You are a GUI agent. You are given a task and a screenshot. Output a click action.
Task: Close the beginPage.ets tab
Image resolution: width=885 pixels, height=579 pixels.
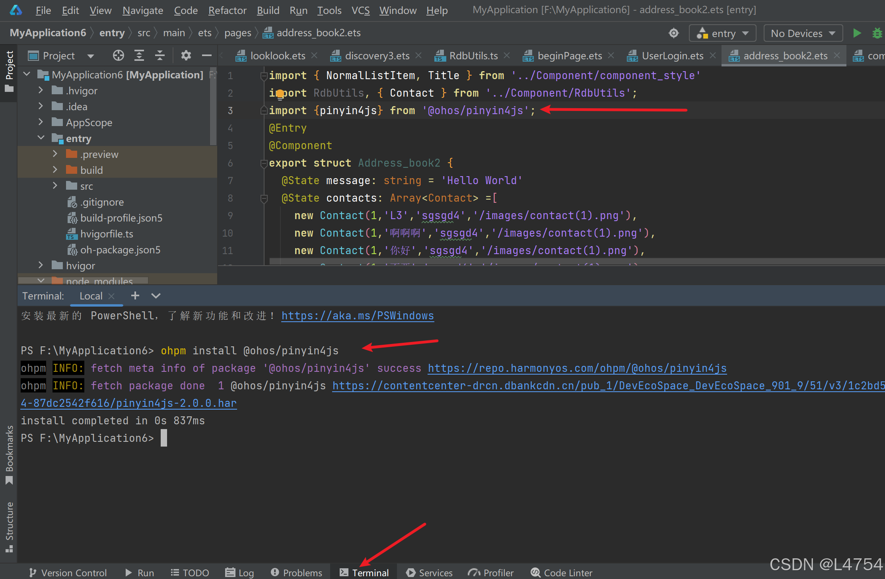pyautogui.click(x=611, y=55)
